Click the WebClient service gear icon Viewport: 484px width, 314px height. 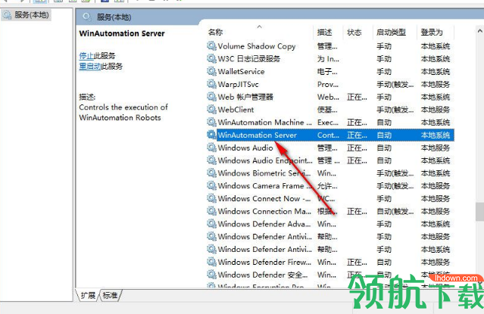211,110
